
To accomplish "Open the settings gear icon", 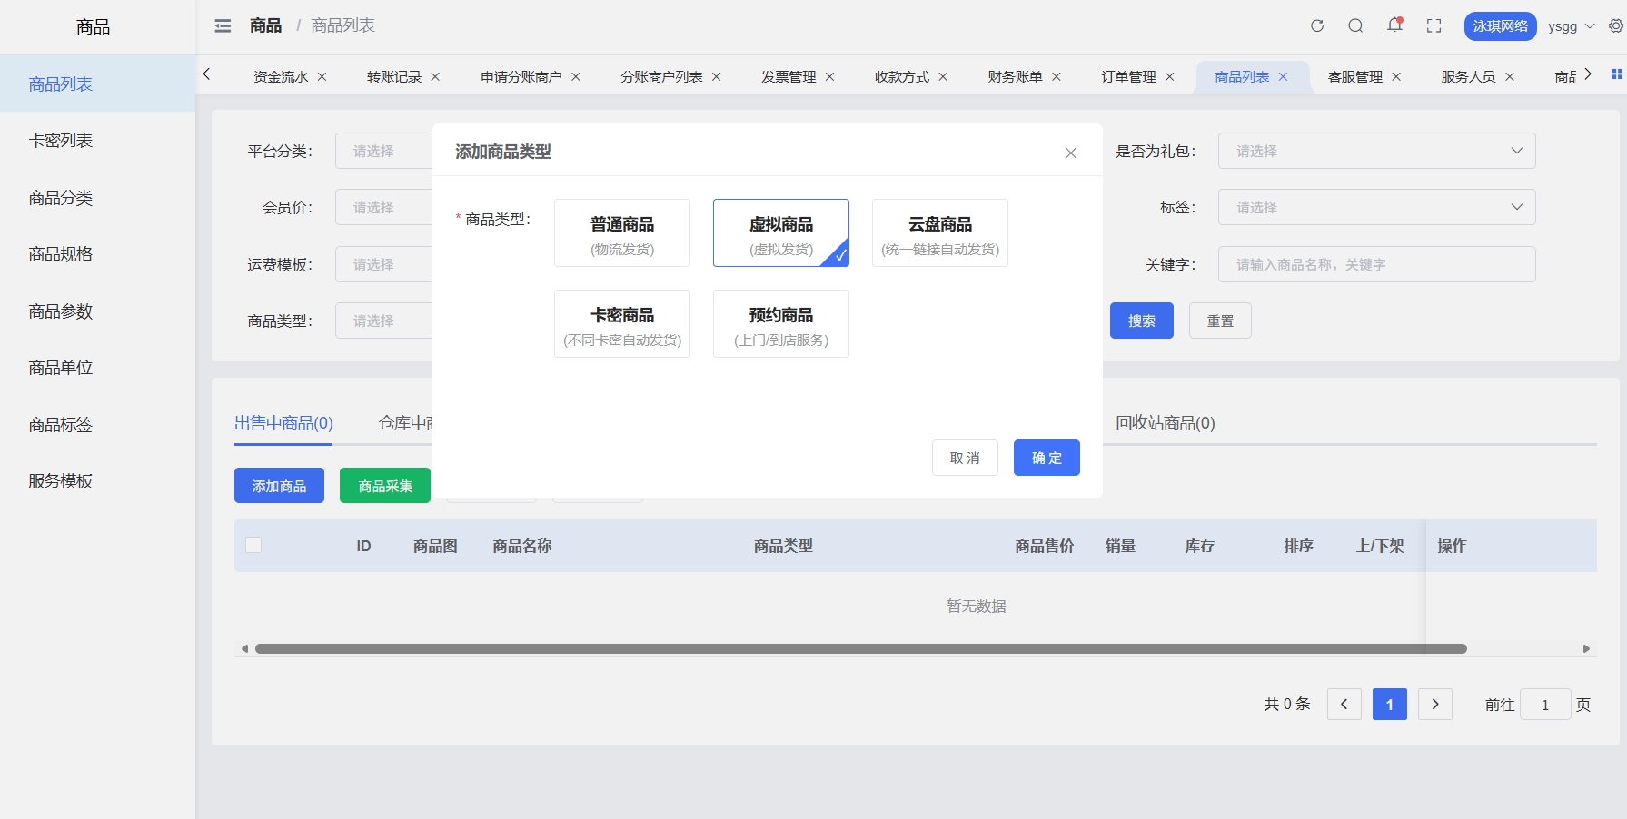I will tap(1616, 26).
